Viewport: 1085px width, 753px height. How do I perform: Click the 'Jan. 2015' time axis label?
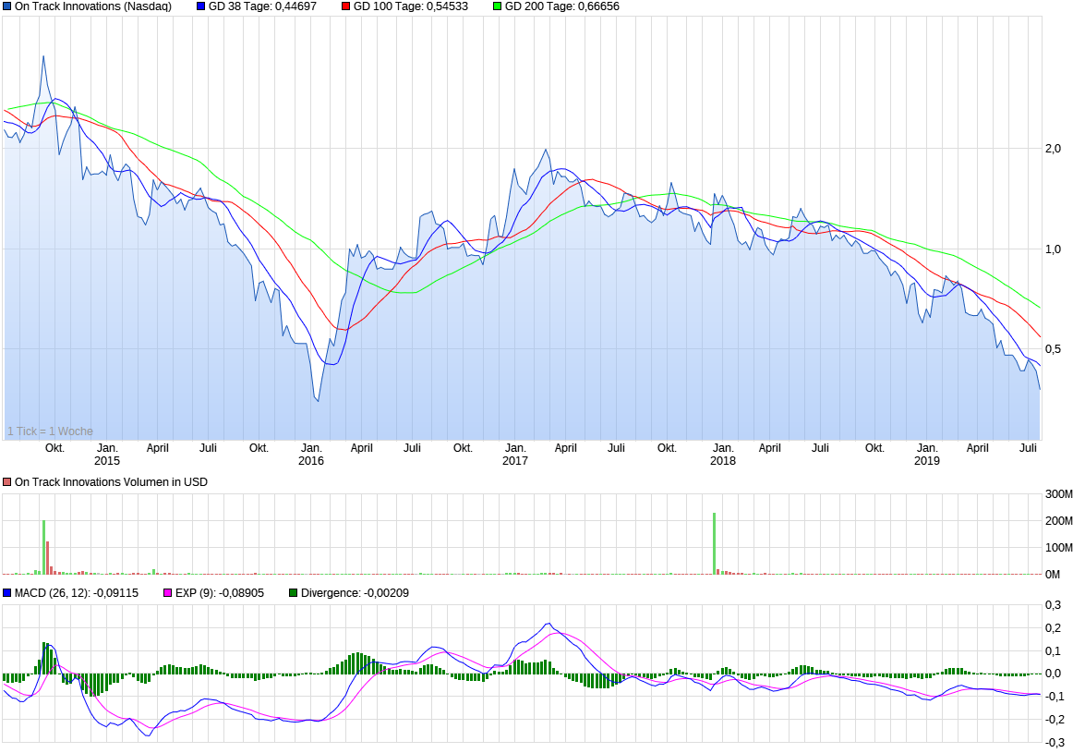(106, 454)
